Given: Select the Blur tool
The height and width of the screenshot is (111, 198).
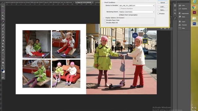Looking at the screenshot, I should coord(3,44).
